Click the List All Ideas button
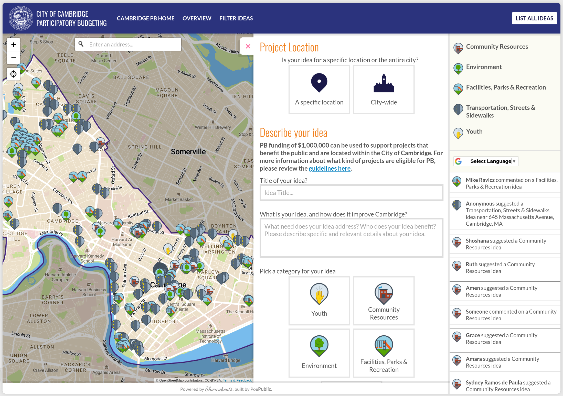Screen dimensions: 563x396 [x=534, y=18]
